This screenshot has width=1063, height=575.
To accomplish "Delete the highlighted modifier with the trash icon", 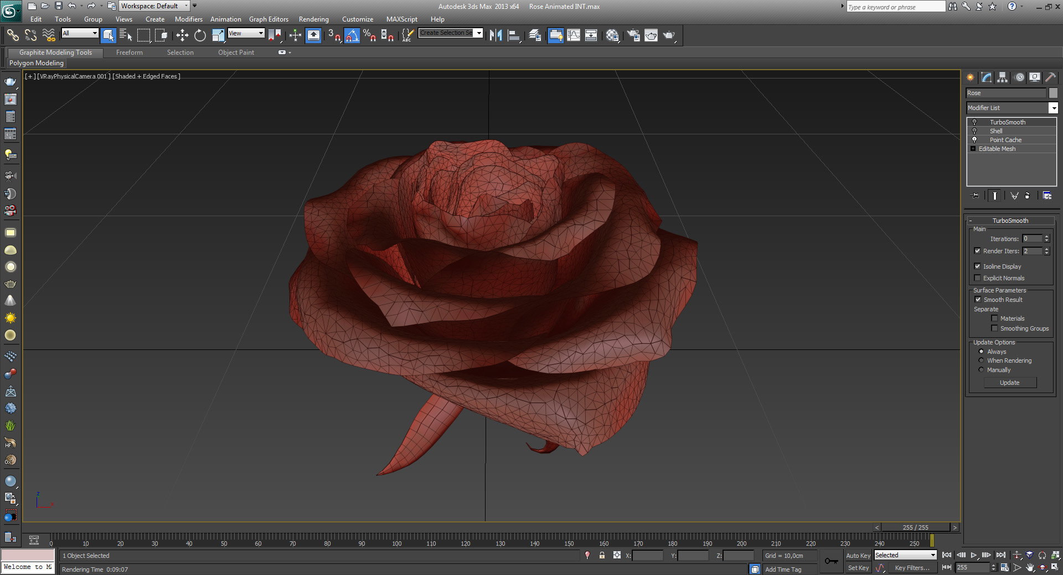I will [x=1028, y=195].
